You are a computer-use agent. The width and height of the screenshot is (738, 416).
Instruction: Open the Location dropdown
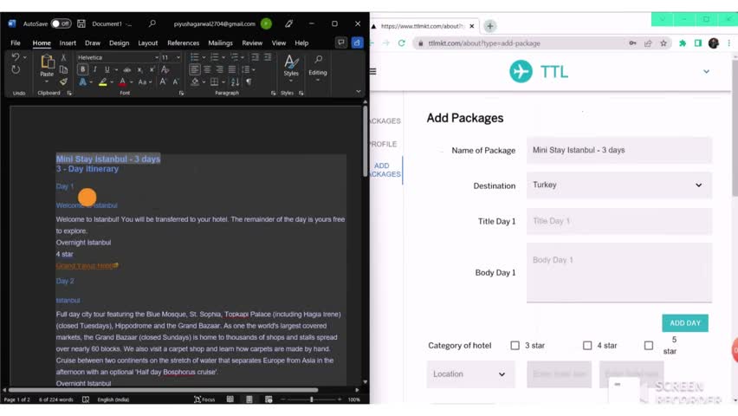coord(470,374)
